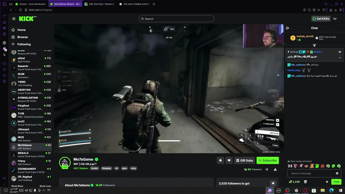The width and height of the screenshot is (345, 194).
Task: Go to Home in sidebar
Action: [22, 30]
